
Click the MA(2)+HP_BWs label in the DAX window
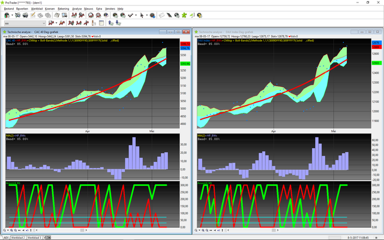(207, 136)
